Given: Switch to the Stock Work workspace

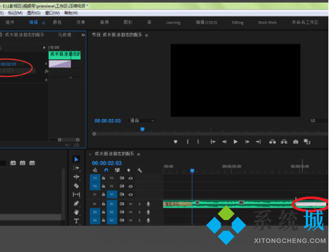Looking at the screenshot, I should tap(267, 22).
